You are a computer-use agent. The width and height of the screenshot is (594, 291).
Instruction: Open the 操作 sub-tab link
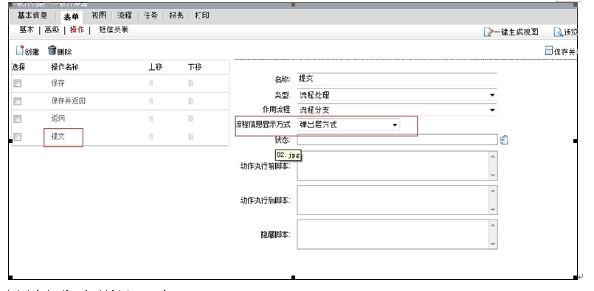coord(77,30)
